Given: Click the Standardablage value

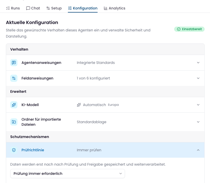Looking at the screenshot, I should tap(92, 122).
